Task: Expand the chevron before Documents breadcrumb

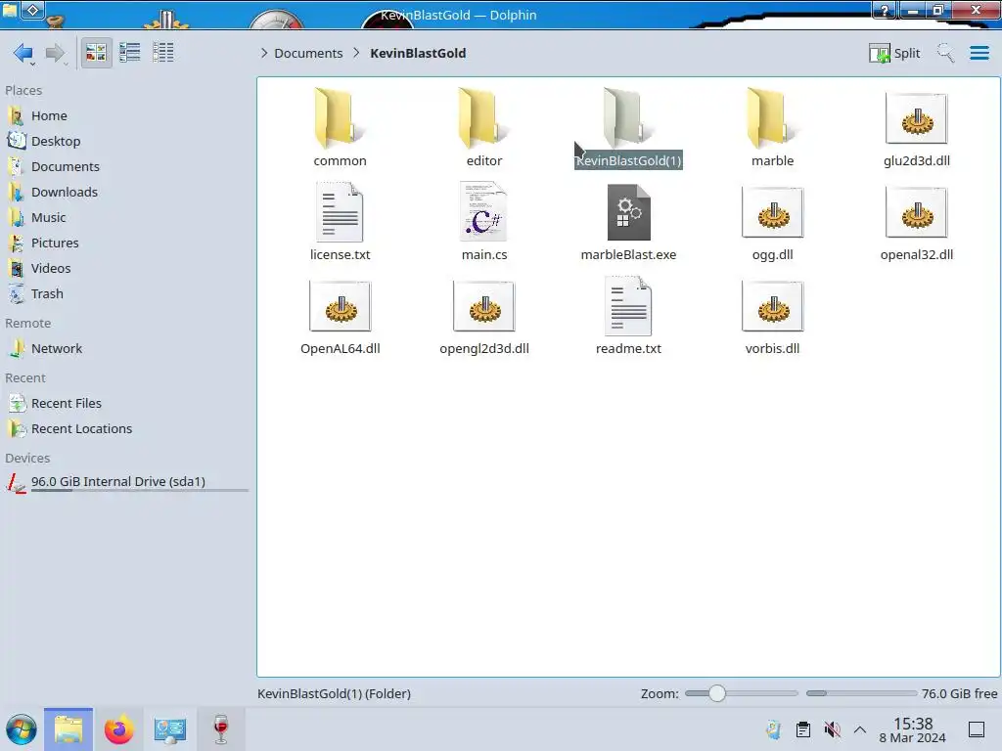Action: coord(264,53)
